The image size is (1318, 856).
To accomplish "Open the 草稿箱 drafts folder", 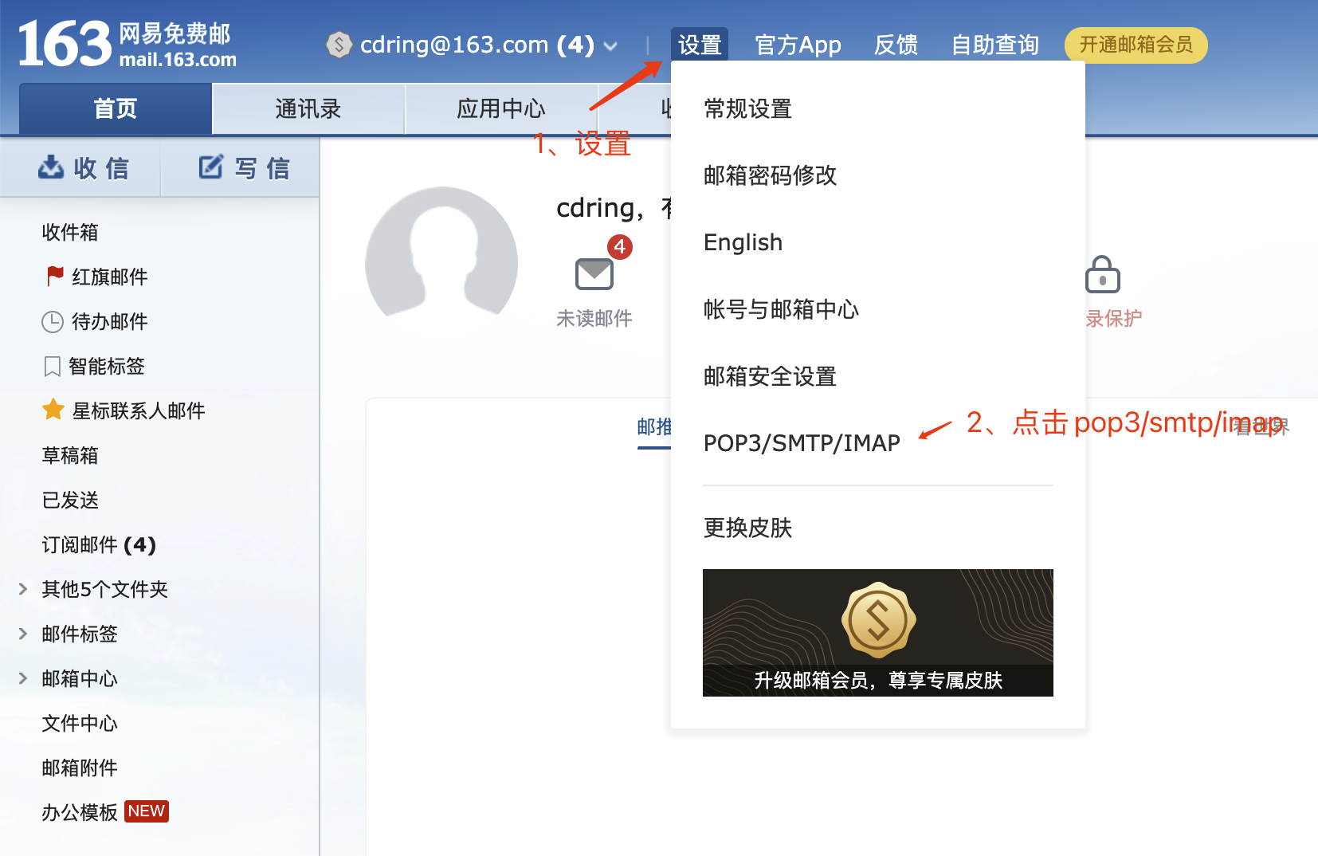I will click(x=70, y=455).
